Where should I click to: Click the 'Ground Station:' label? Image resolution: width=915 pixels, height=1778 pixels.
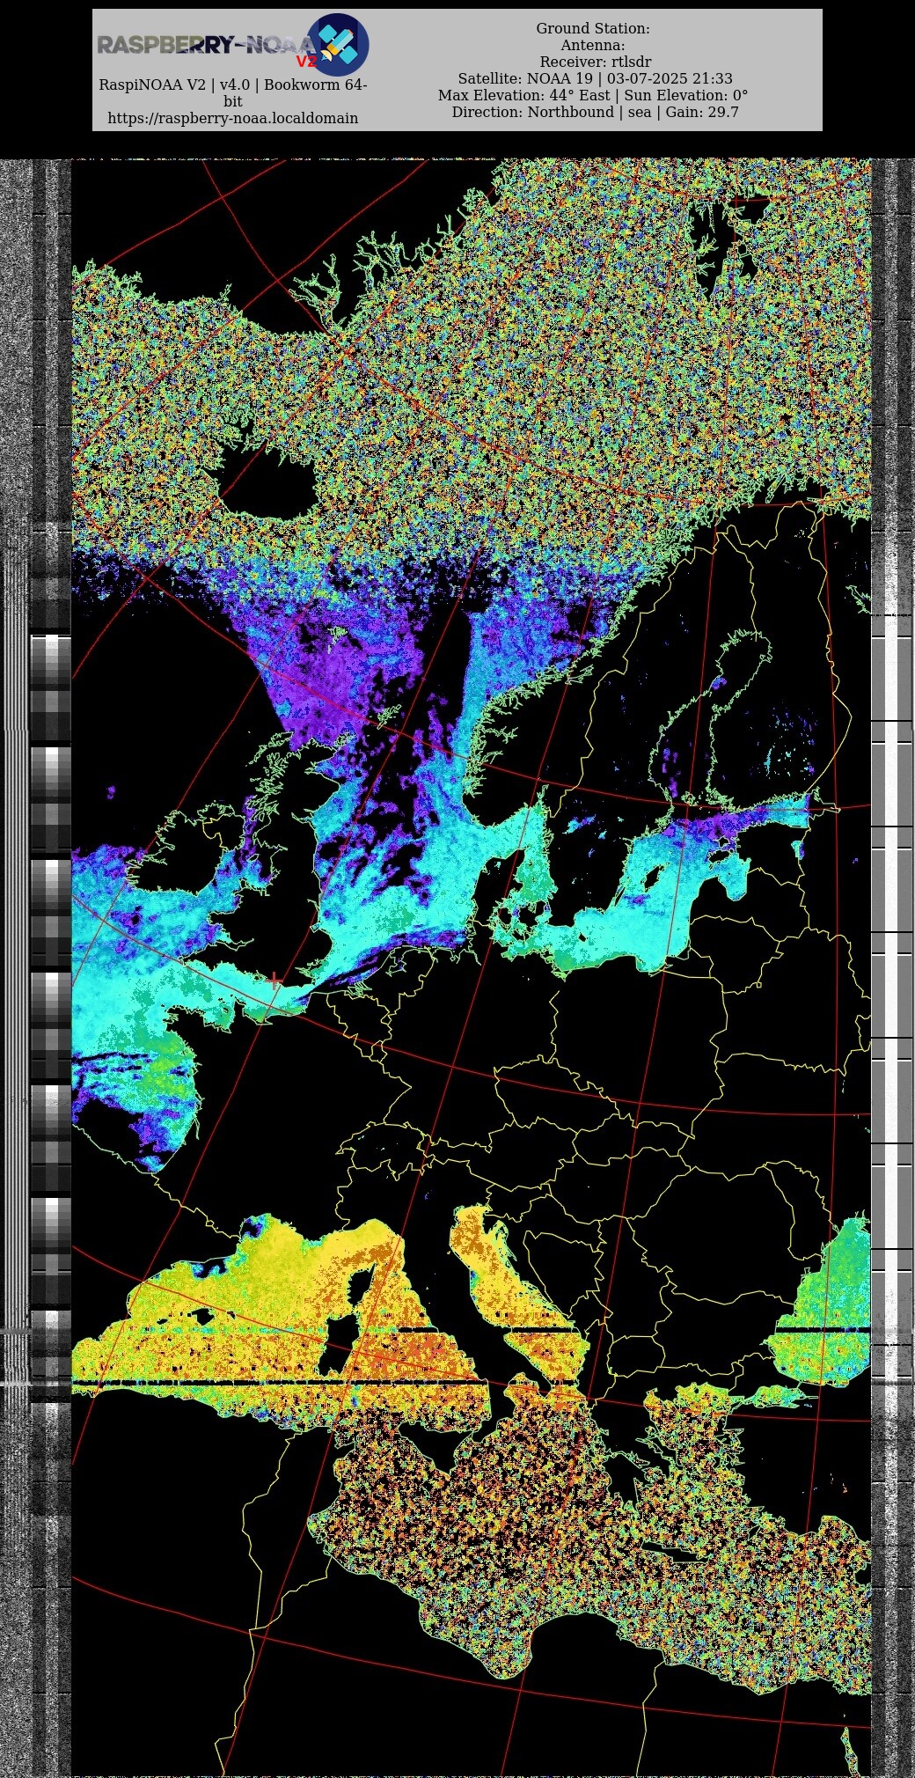pos(593,29)
